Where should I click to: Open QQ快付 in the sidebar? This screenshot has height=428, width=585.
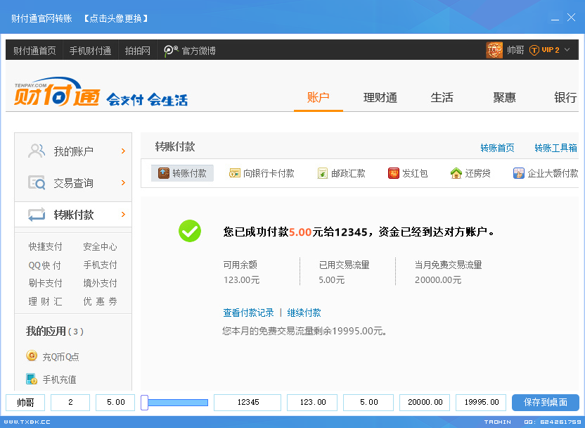click(45, 265)
